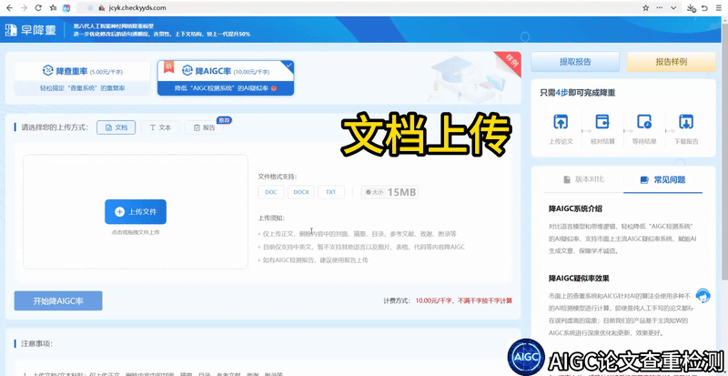Click the 降AIGC系统介绍 heading
Screen dimensions: 728x376
pyautogui.click(x=575, y=208)
